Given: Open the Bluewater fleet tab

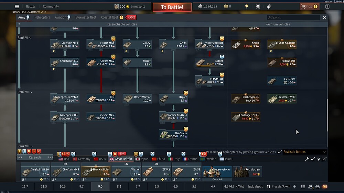Looking at the screenshot, I should click(86, 17).
